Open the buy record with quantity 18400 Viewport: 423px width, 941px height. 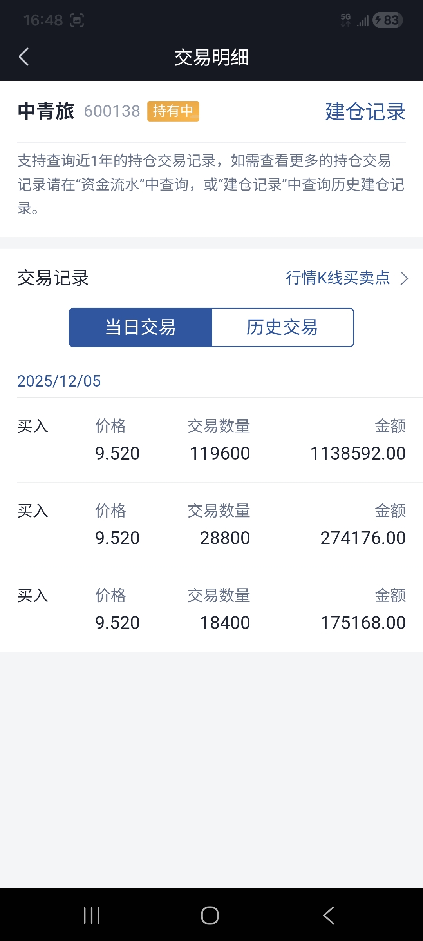pos(211,609)
